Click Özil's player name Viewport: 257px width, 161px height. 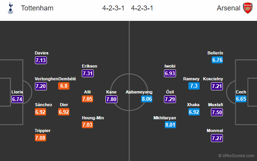point(170,92)
